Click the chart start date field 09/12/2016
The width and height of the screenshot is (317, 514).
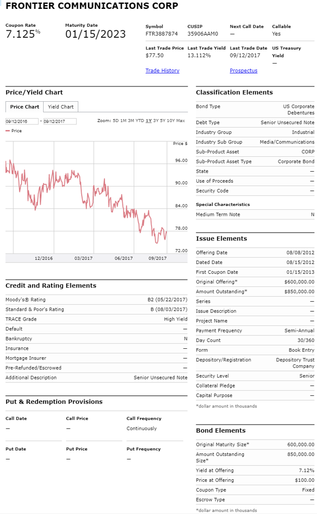click(x=22, y=121)
